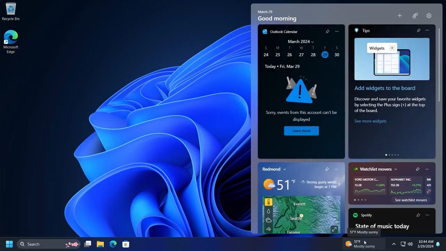Select March 30 in calendar
The width and height of the screenshot is (446, 251).
[337, 55]
